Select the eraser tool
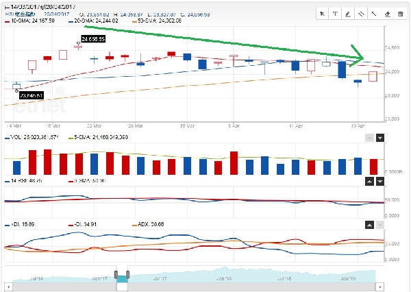Screen dimensions: 411x292 pos(387,13)
